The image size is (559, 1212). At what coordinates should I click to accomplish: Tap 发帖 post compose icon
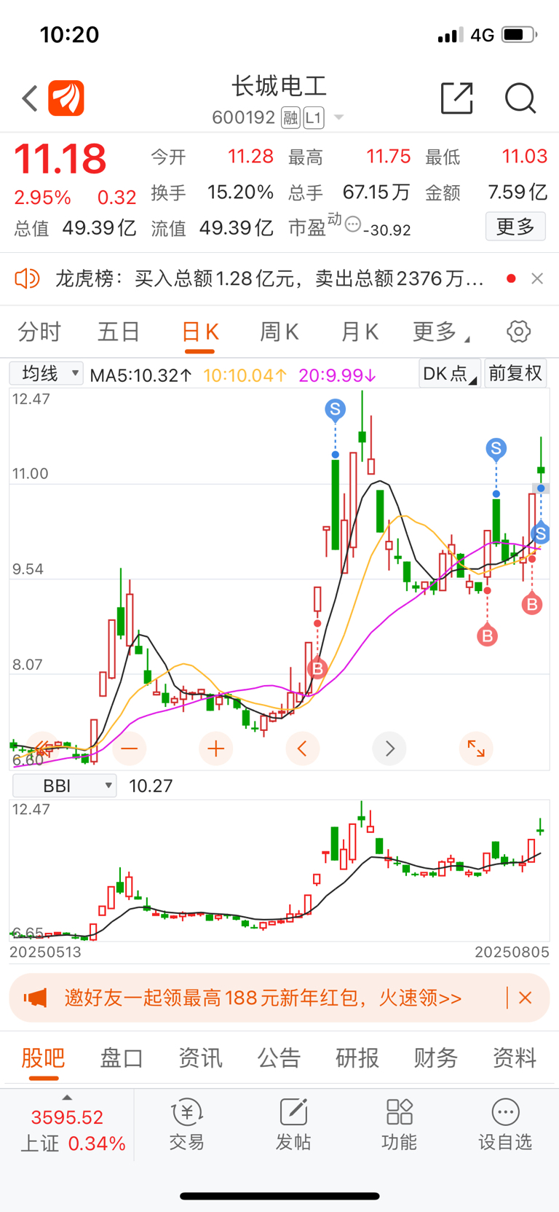click(293, 1125)
